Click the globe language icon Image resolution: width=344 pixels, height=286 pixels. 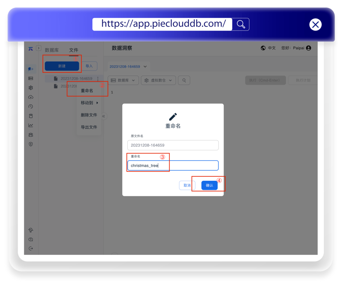263,48
